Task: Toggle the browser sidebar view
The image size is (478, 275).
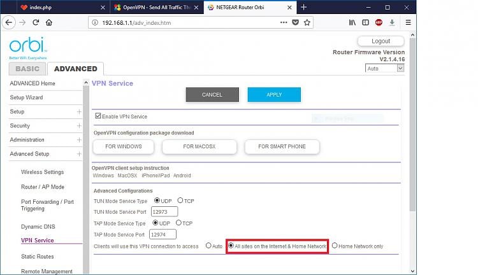Action: click(365, 22)
